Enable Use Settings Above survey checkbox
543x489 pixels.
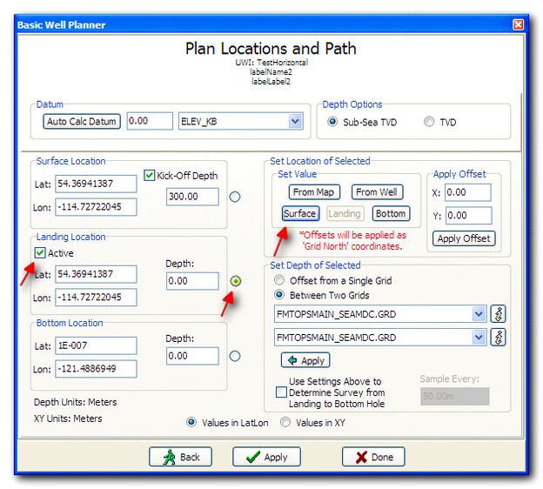[281, 392]
